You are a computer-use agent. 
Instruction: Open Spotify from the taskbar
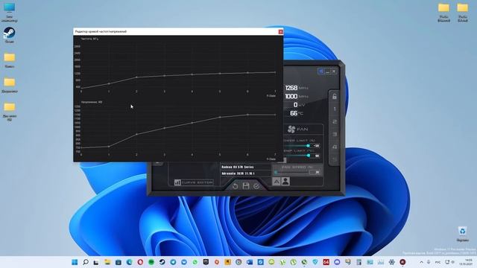[151, 262]
